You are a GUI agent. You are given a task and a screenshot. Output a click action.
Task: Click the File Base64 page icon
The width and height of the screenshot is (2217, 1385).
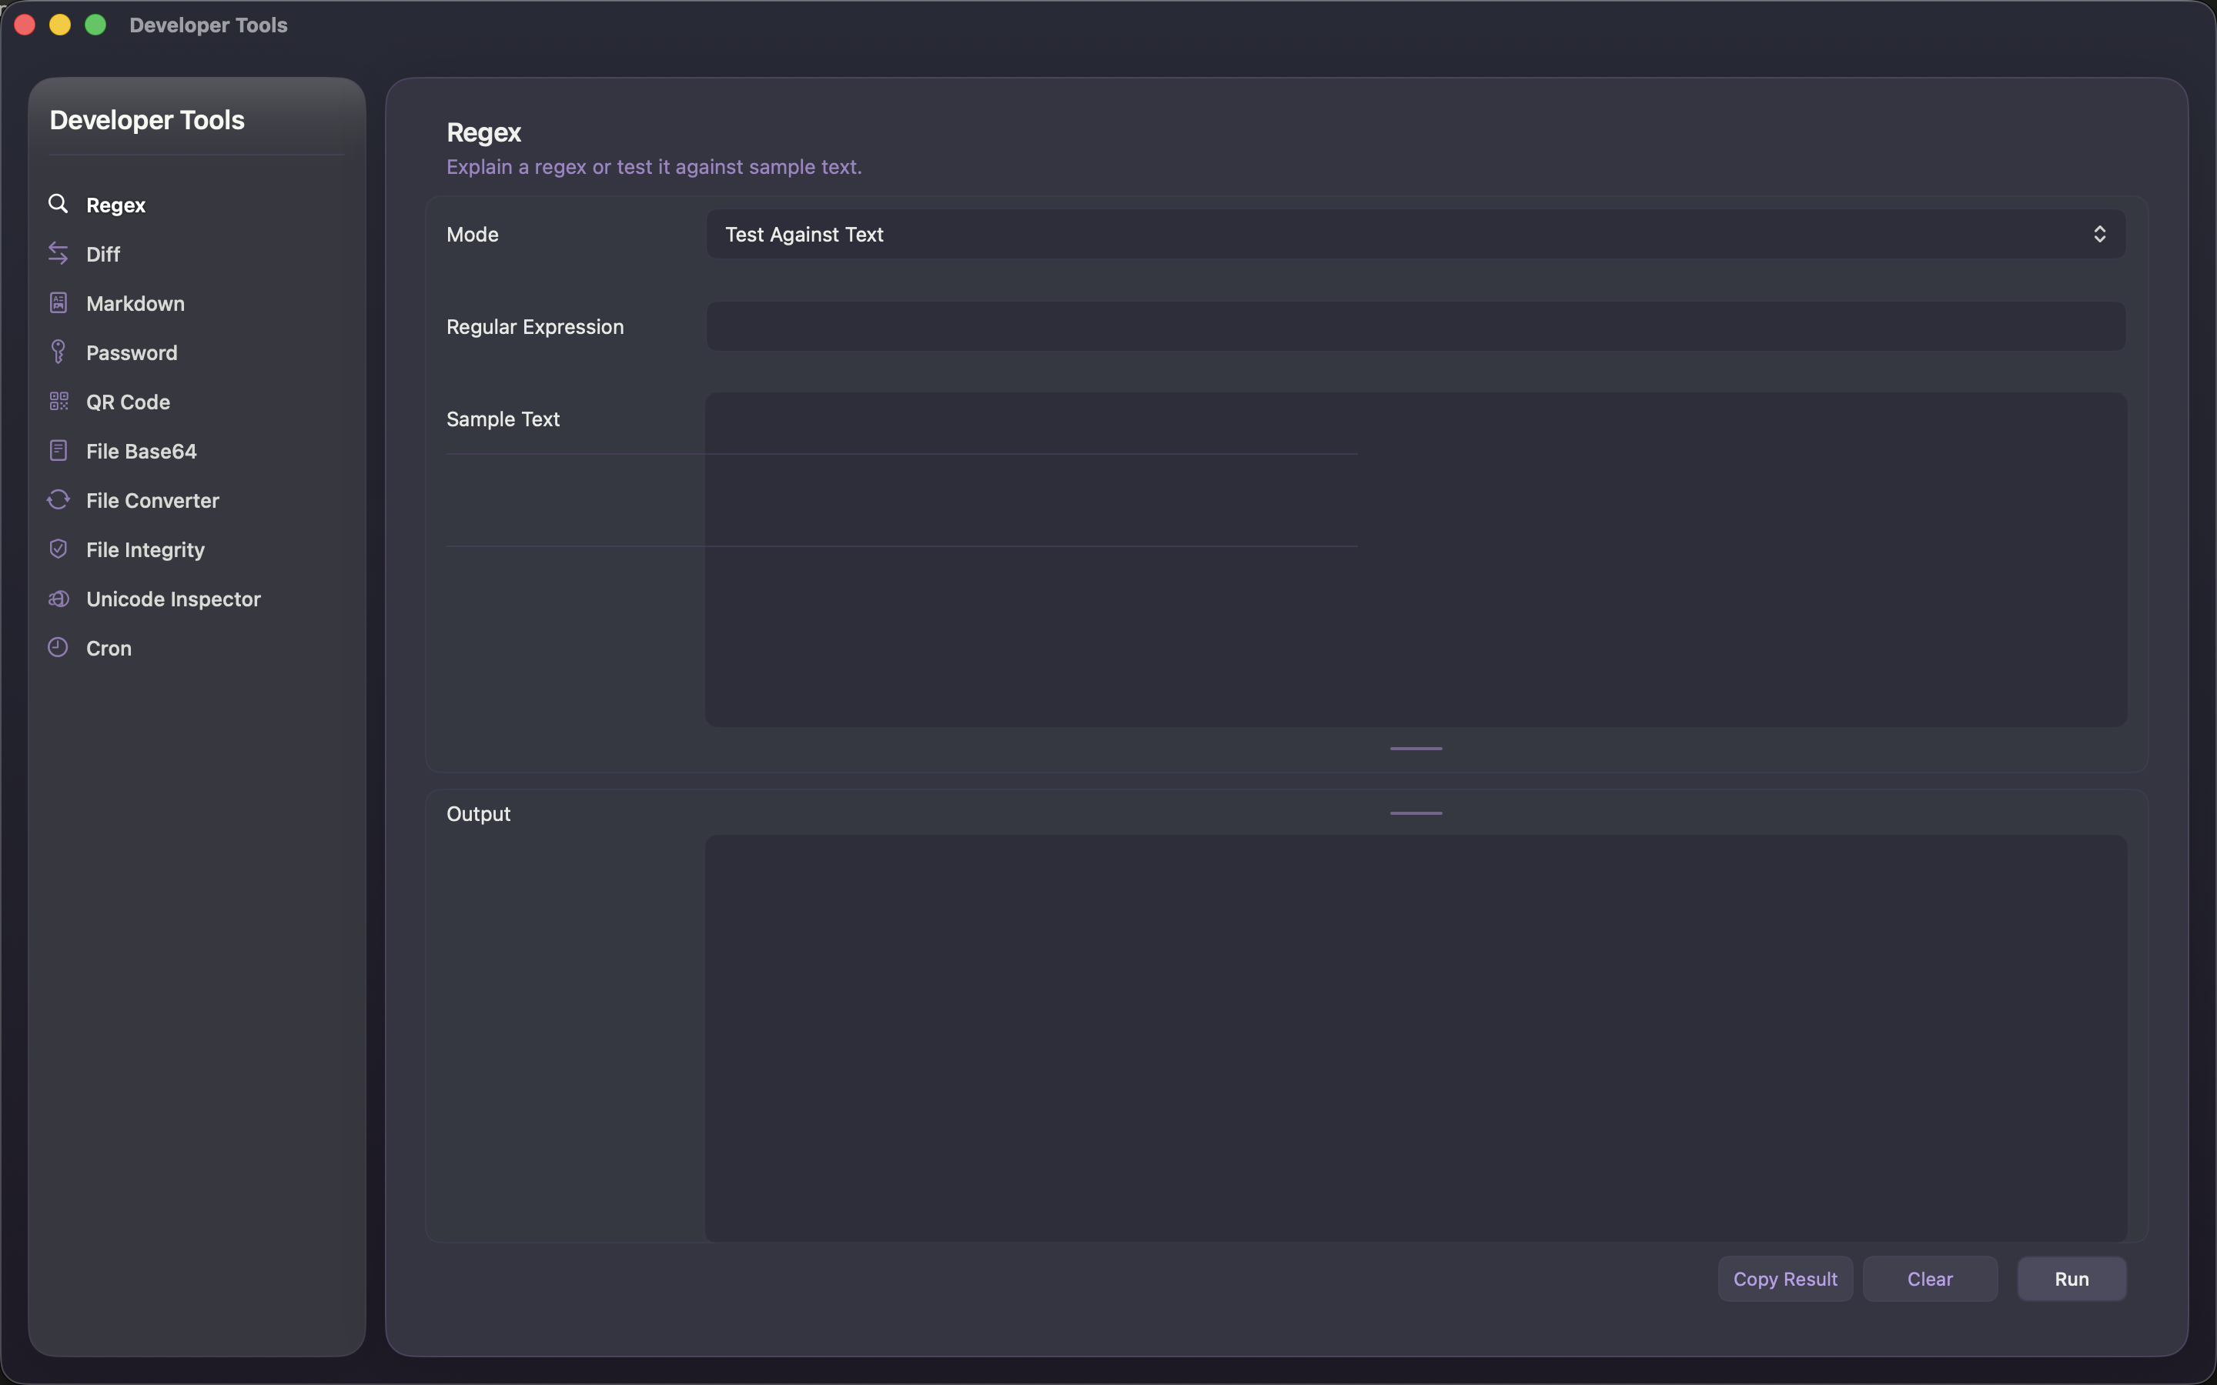(x=58, y=451)
